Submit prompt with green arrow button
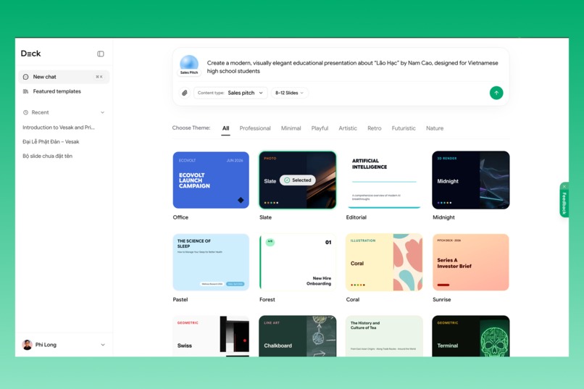Viewport: 584px width, 389px height. 496,93
